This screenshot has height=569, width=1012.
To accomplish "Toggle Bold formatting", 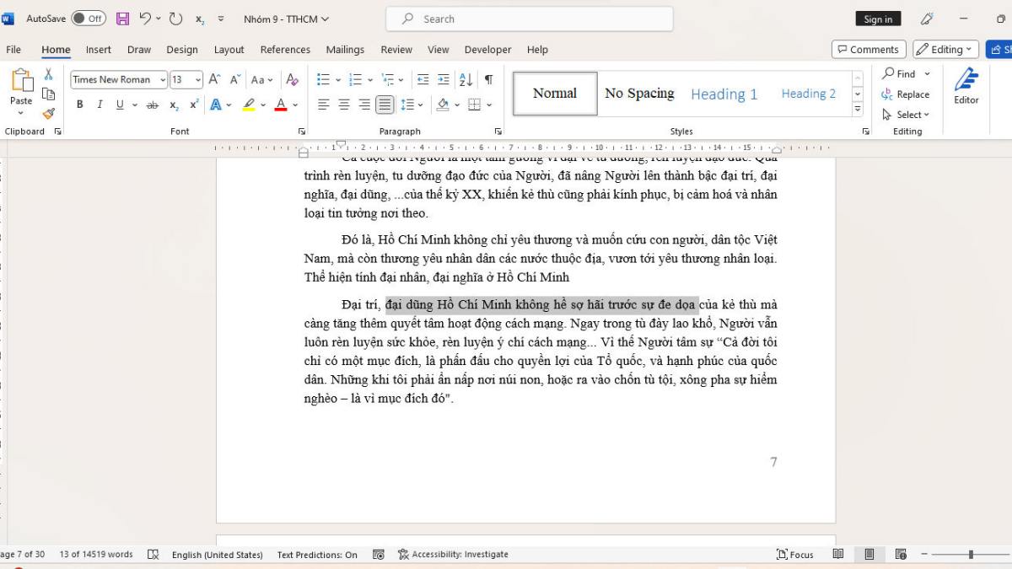I will [80, 105].
